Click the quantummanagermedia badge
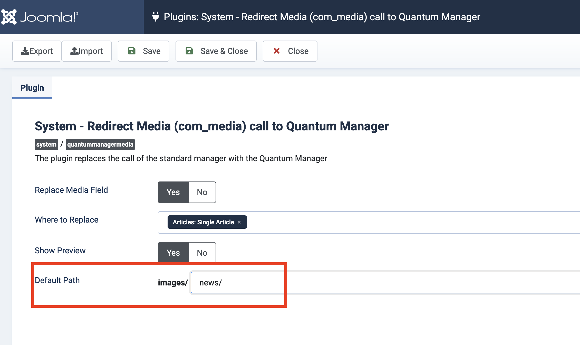The width and height of the screenshot is (580, 345). 100,145
